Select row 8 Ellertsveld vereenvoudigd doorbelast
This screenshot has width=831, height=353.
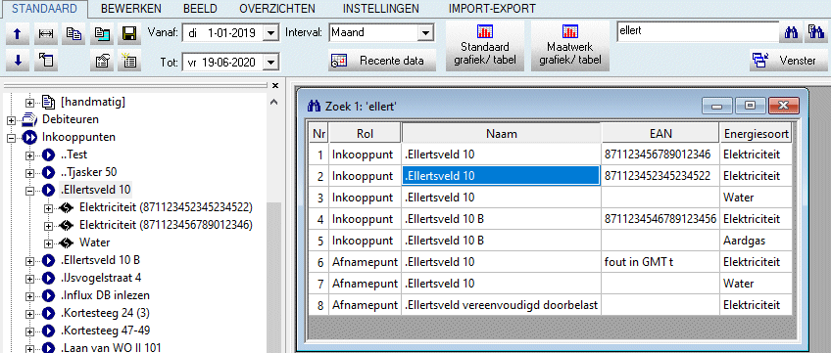click(550, 305)
